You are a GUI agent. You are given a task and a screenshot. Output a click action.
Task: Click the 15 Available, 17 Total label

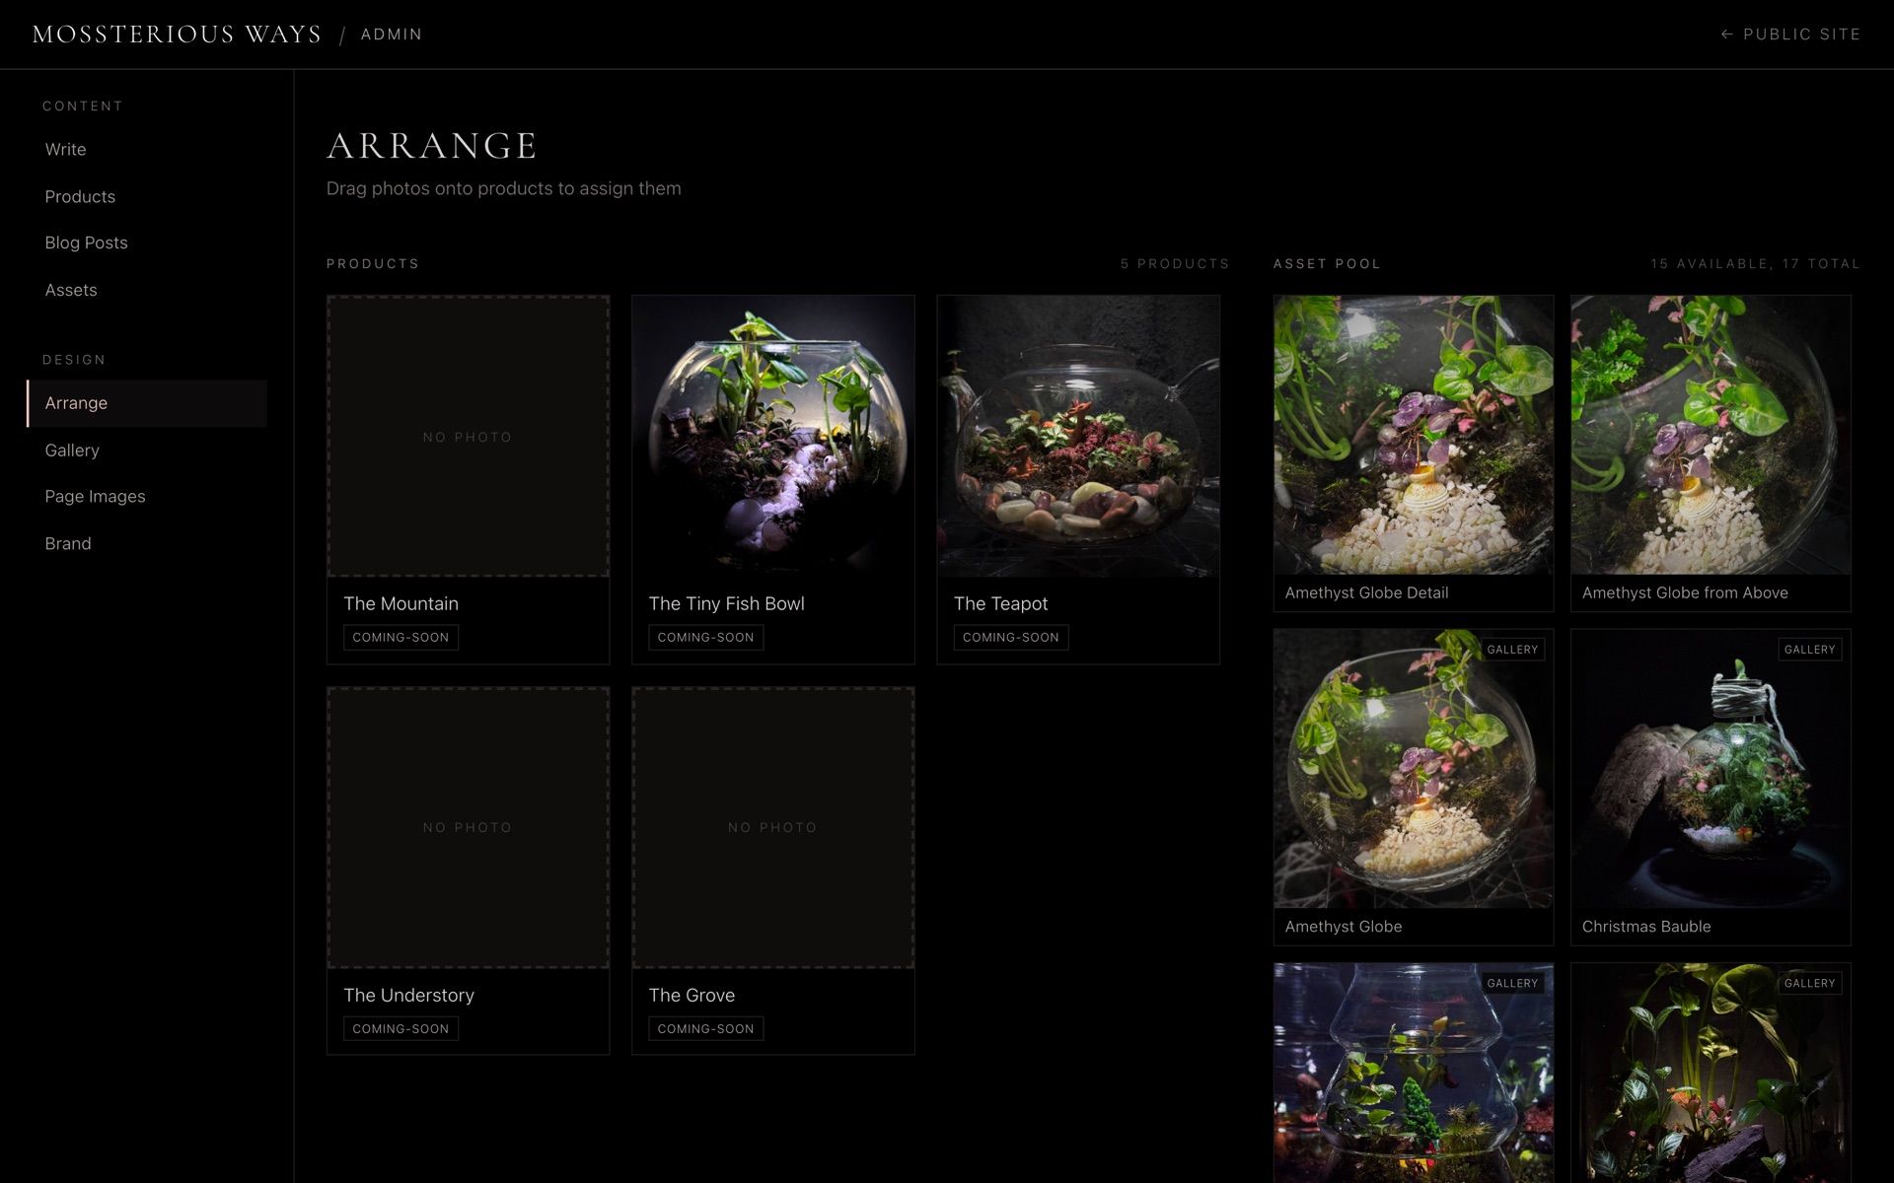pyautogui.click(x=1755, y=264)
